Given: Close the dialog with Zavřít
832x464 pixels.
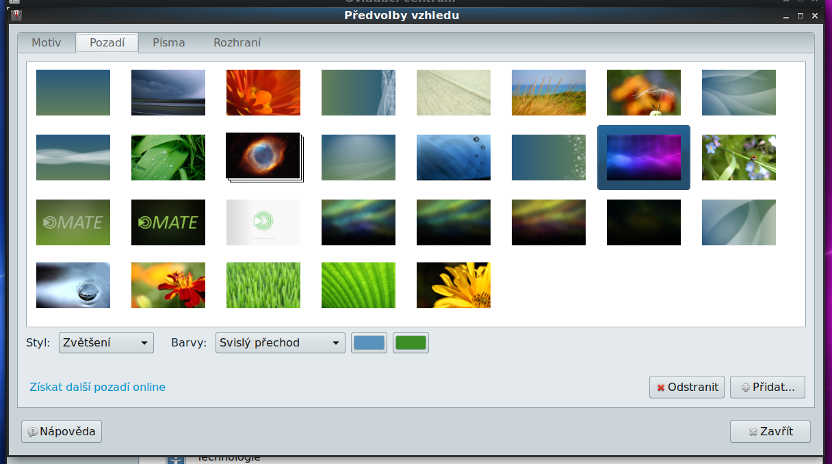Looking at the screenshot, I should 770,431.
